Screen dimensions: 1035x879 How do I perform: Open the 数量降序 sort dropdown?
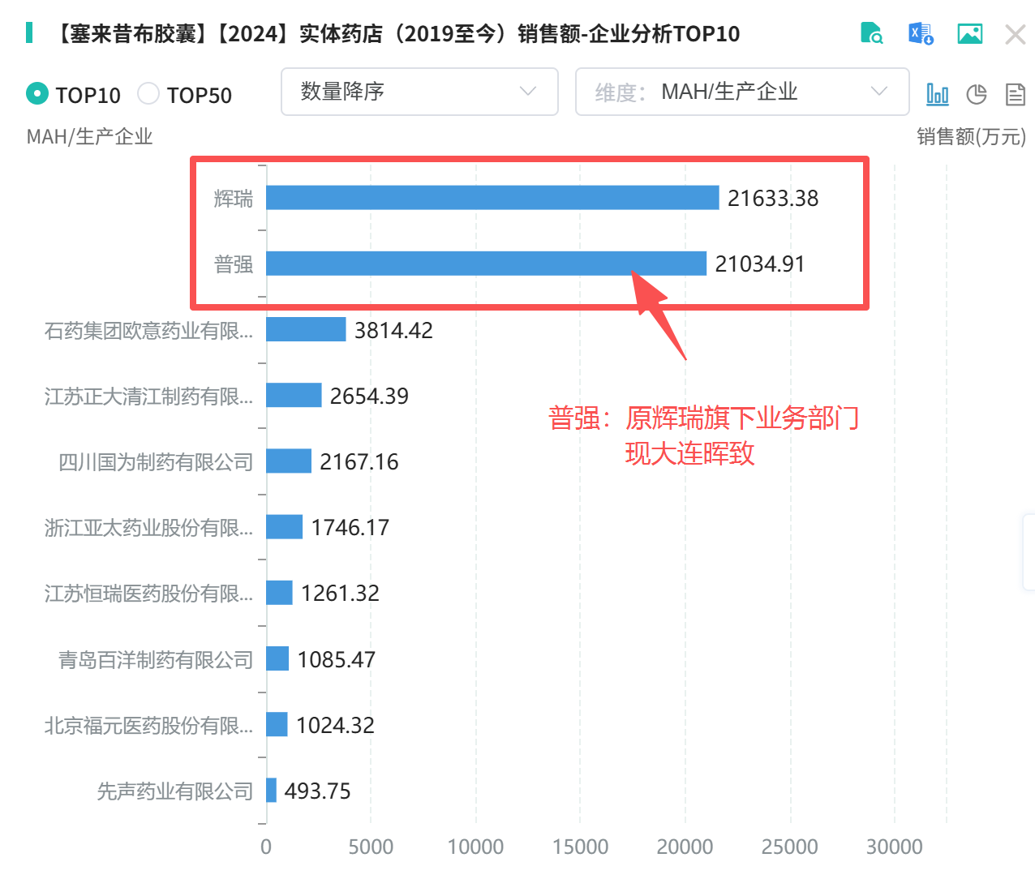419,92
